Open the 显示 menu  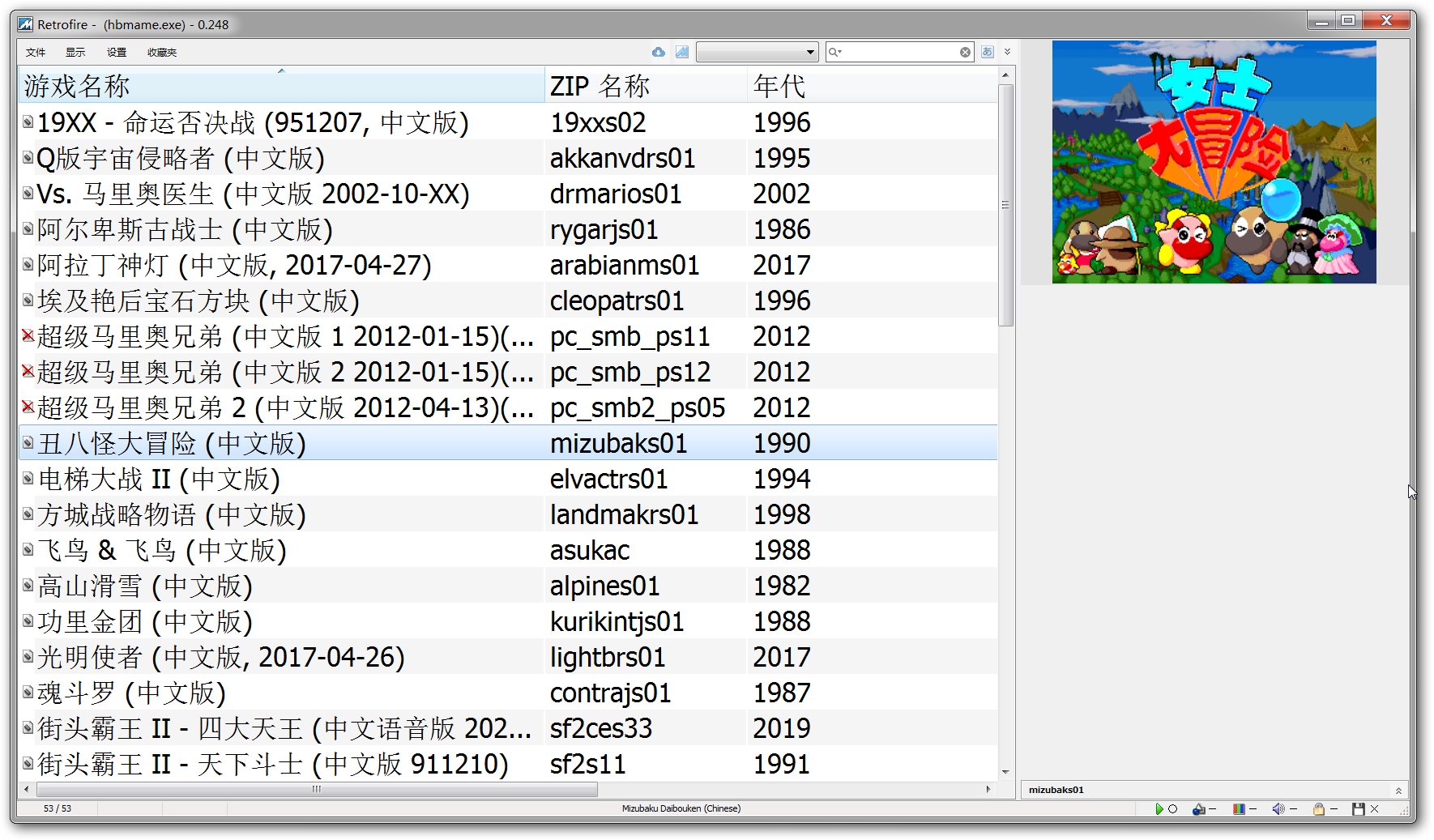75,52
